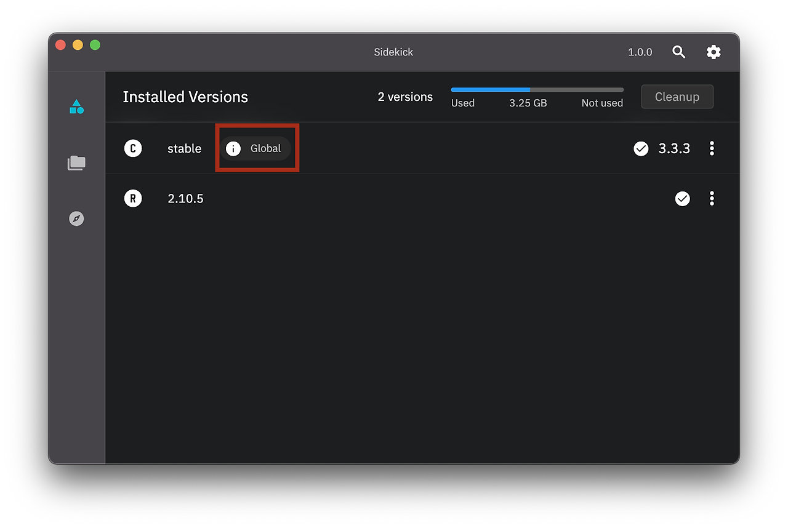Image resolution: width=788 pixels, height=528 pixels.
Task: Select the stable version name
Action: pyautogui.click(x=185, y=148)
